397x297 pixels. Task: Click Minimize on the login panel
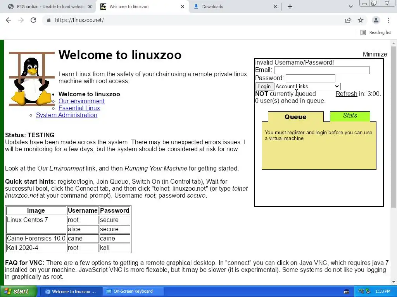pos(375,54)
